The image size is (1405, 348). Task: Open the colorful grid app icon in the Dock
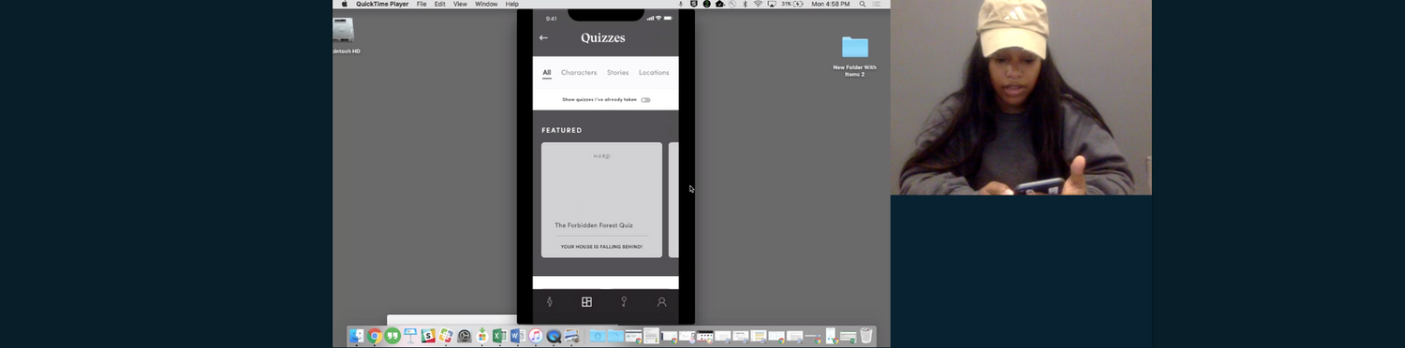[x=446, y=335]
